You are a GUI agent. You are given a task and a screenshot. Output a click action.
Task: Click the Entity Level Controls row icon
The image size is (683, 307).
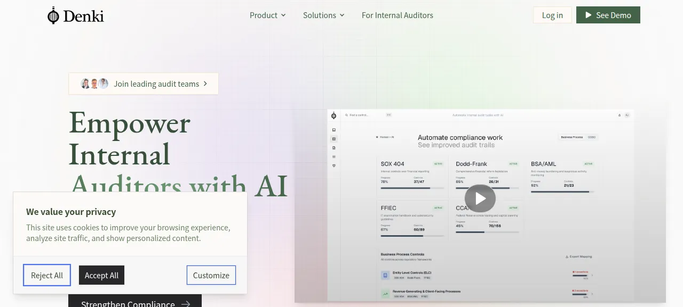coord(385,275)
